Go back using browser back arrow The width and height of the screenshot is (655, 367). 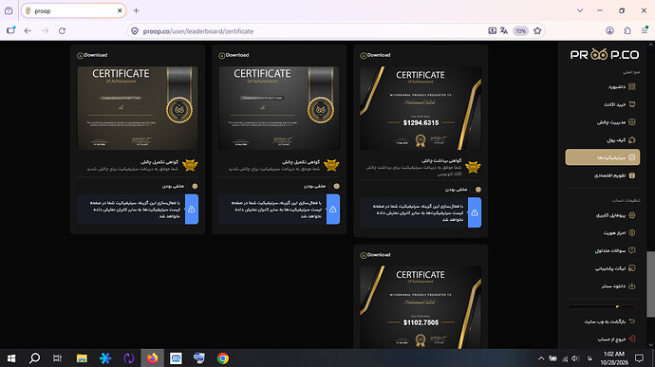pyautogui.click(x=28, y=31)
